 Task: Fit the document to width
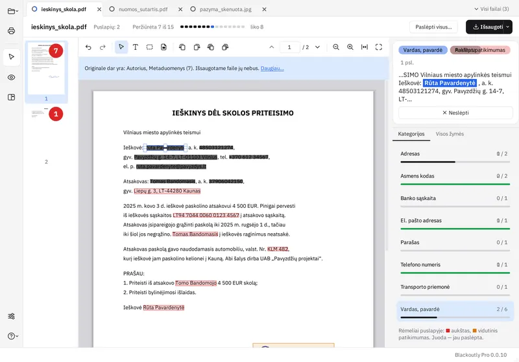tap(365, 47)
